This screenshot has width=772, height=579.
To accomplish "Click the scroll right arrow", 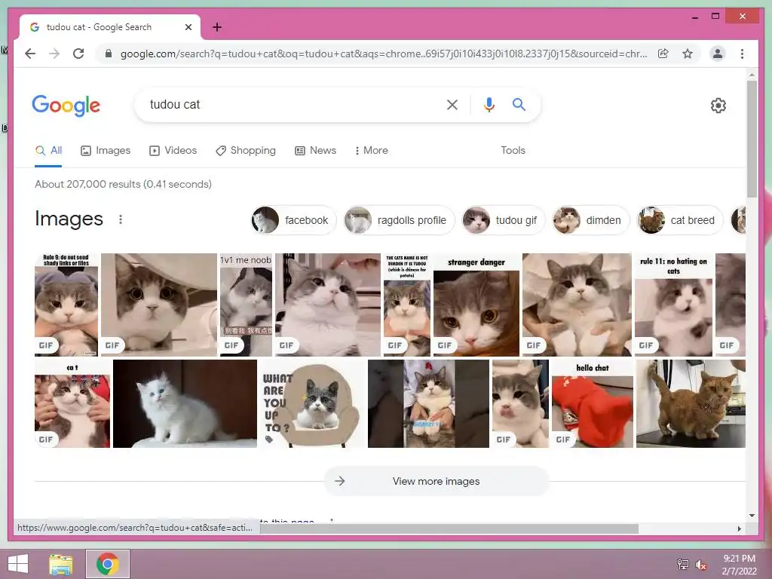I will (x=739, y=528).
